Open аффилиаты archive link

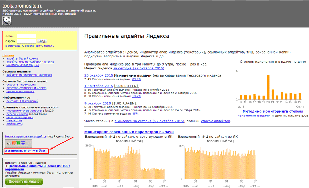pos(14,124)
